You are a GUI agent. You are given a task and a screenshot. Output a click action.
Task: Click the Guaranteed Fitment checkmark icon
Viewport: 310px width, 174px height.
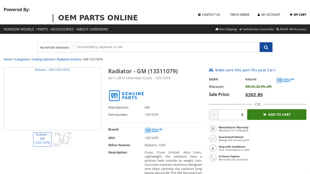(x=213, y=138)
